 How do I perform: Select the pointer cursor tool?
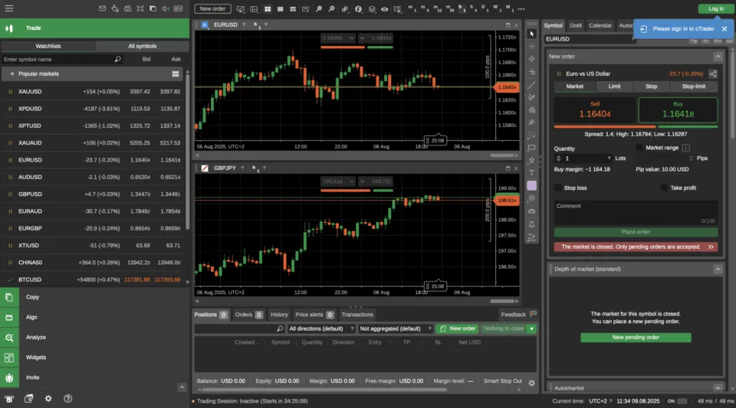coord(531,34)
